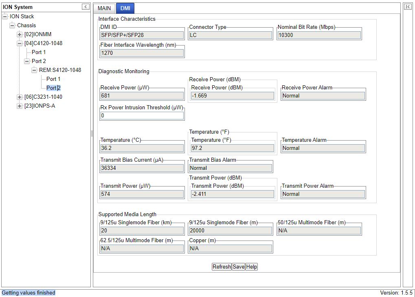This screenshot has height=297, width=415.
Task: Select Port 1 under REM:S4120-1048
Action: point(53,79)
